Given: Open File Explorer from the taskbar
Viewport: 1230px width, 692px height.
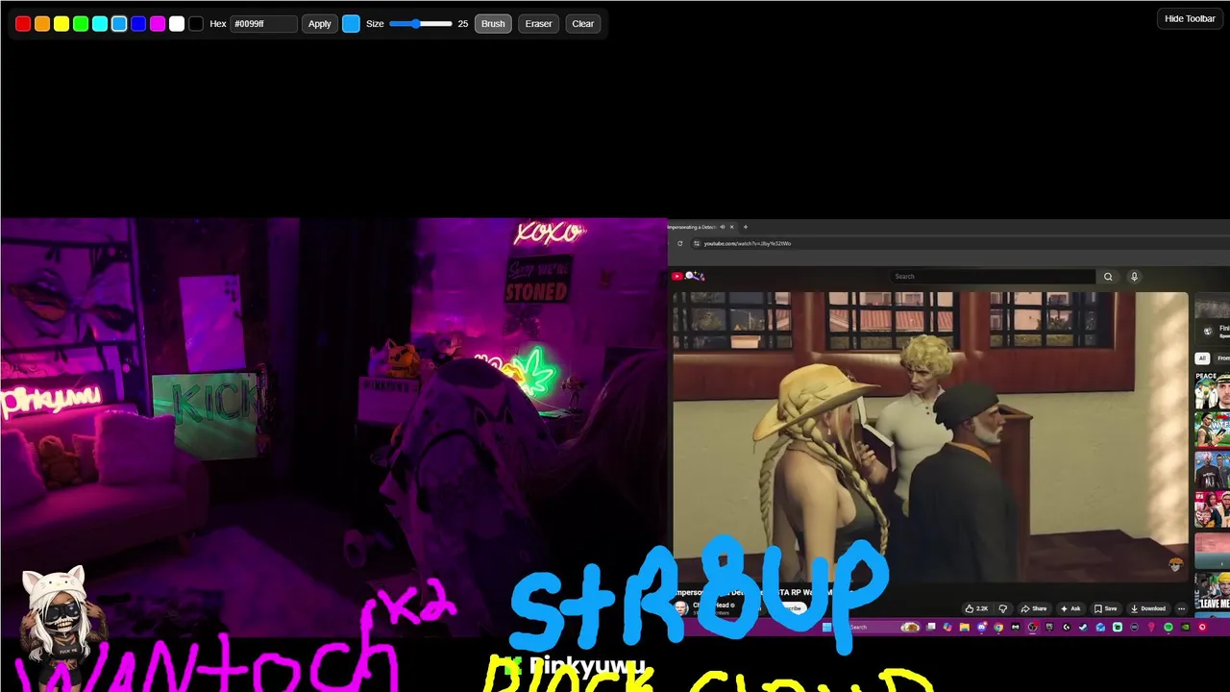Looking at the screenshot, I should (x=965, y=628).
